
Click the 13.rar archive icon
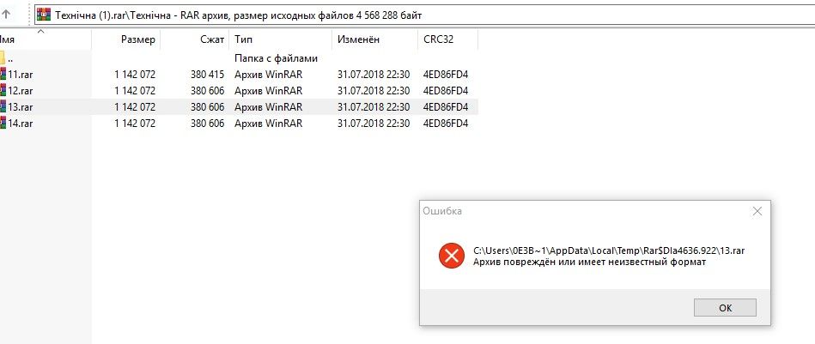point(3,106)
